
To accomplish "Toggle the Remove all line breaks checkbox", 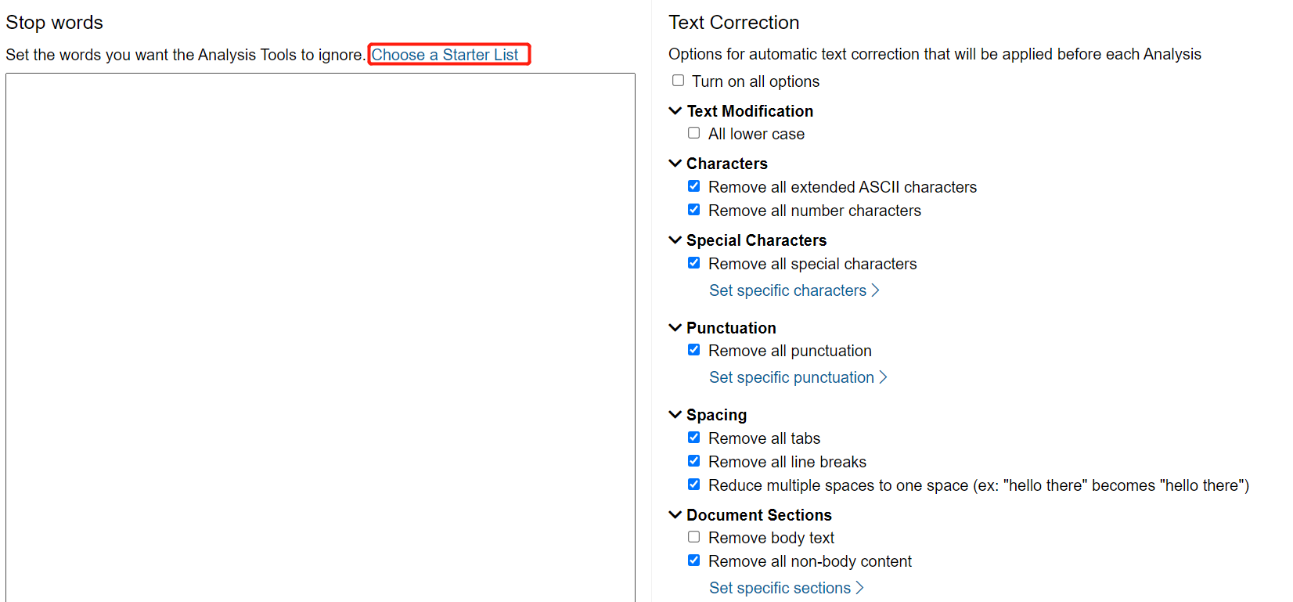I will (x=694, y=461).
